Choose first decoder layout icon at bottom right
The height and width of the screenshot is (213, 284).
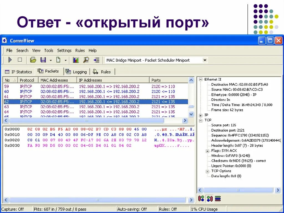click(201, 199)
